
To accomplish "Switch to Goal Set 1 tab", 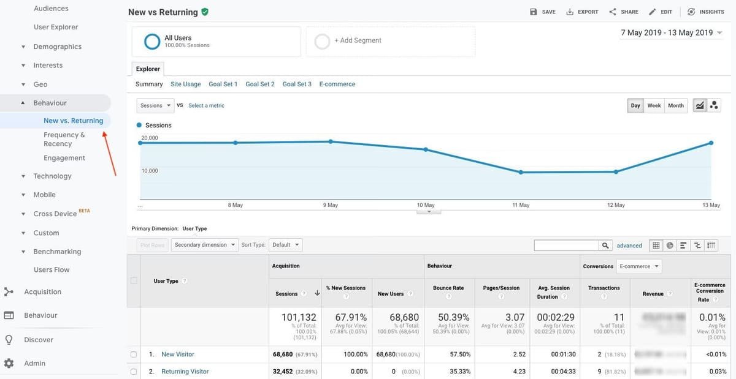I will 223,84.
